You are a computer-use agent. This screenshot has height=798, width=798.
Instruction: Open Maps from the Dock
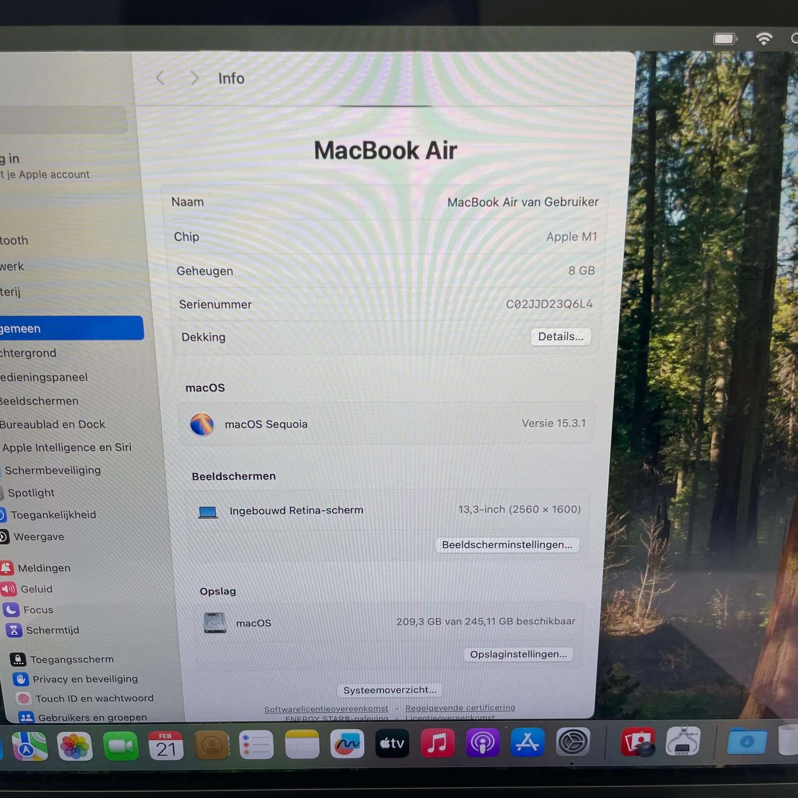(30, 746)
